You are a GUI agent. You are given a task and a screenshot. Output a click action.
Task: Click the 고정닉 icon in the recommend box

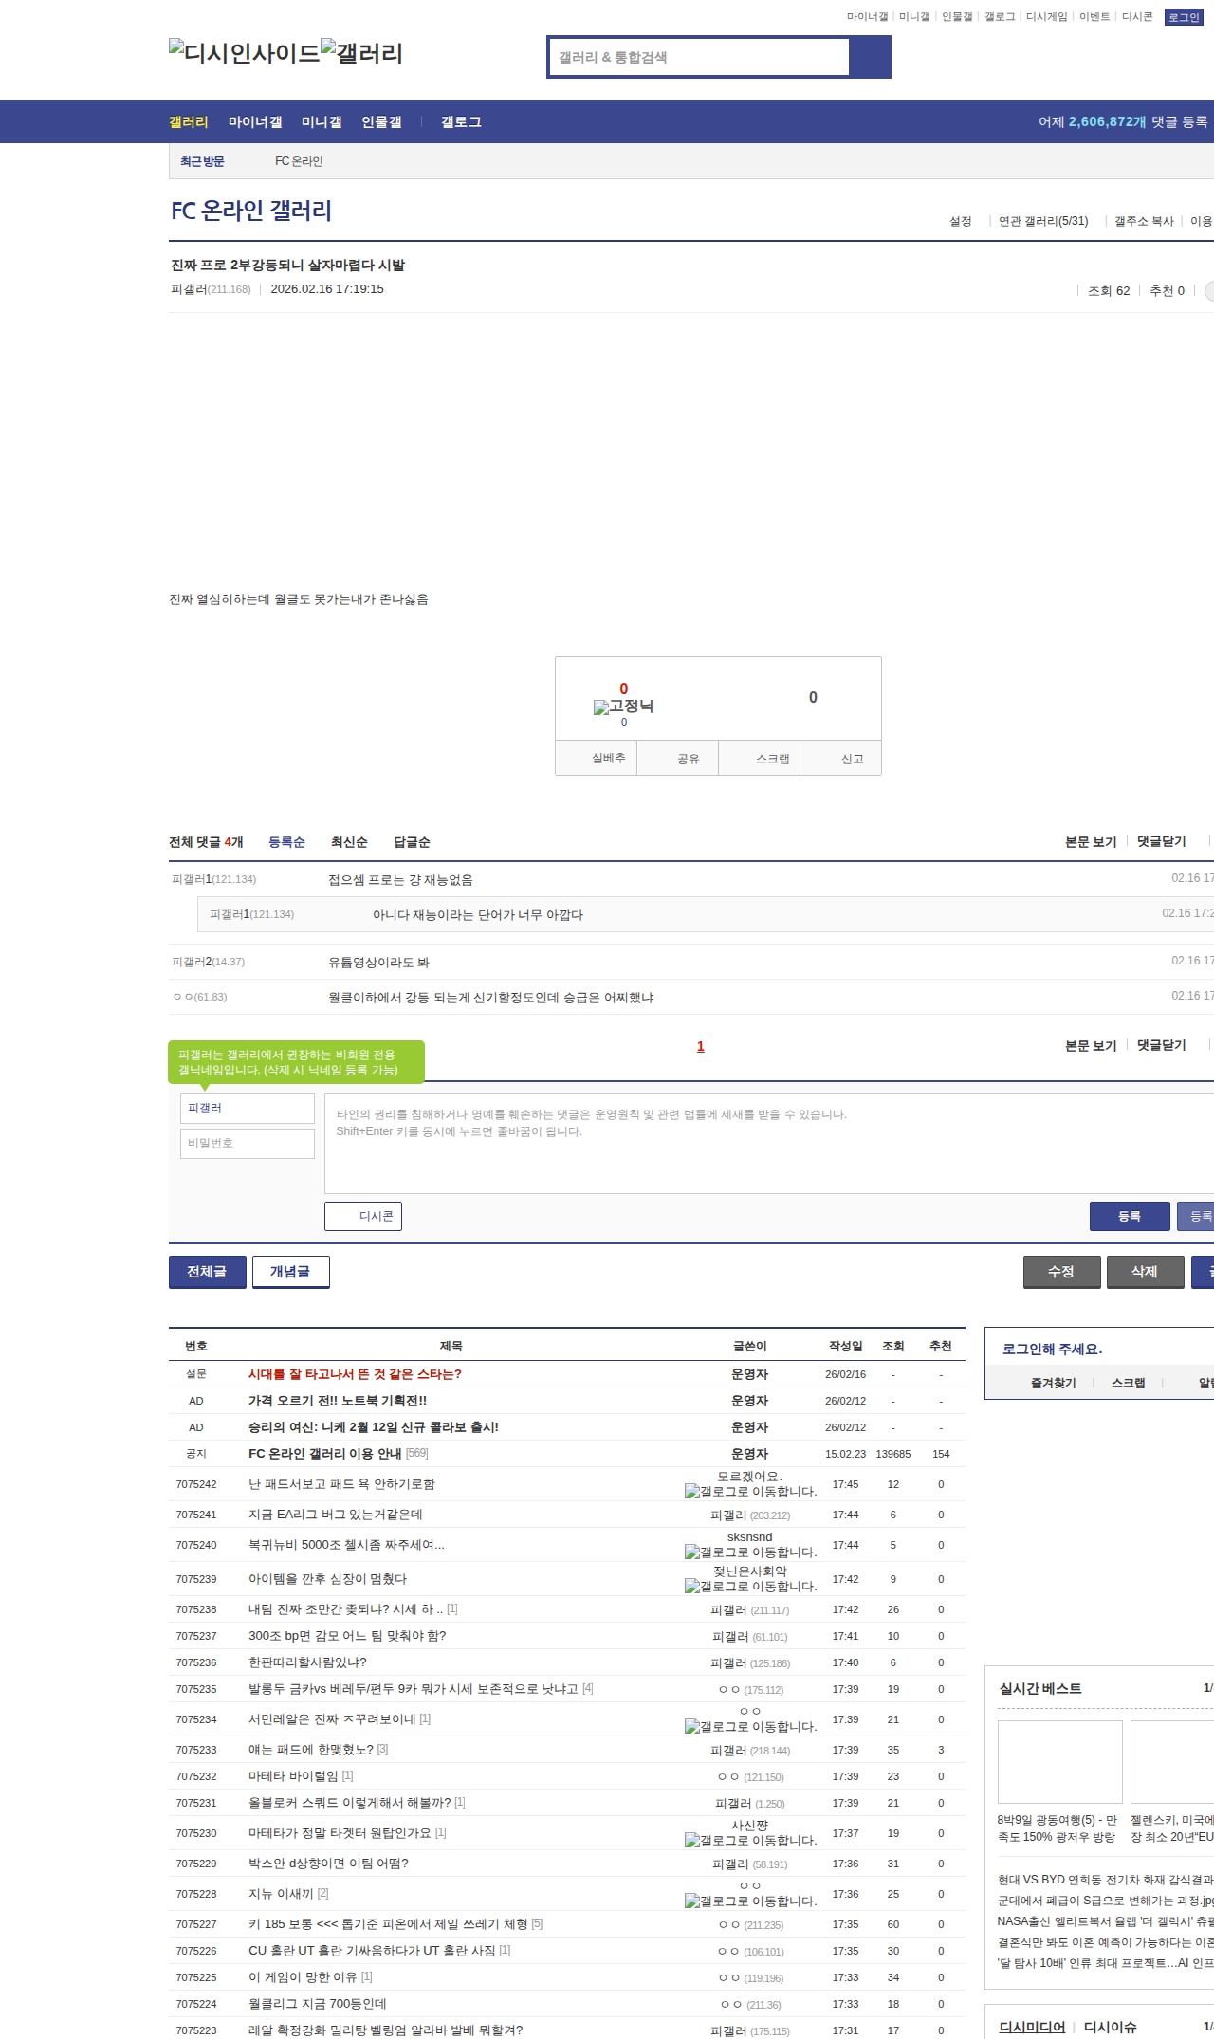(623, 707)
